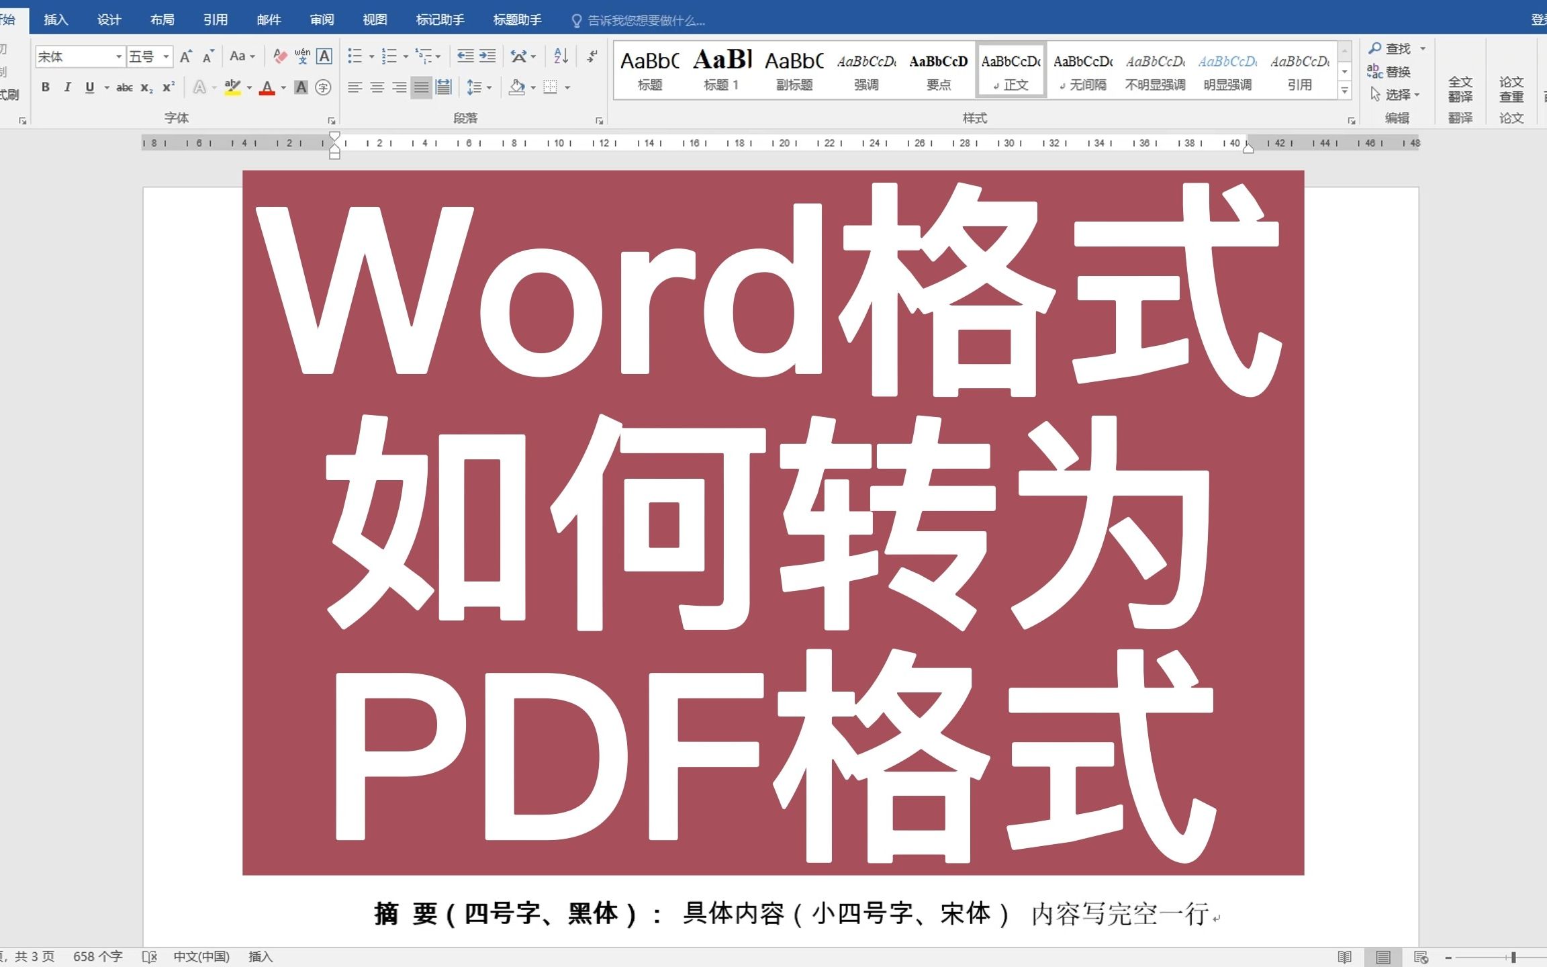The height and width of the screenshot is (967, 1547).
Task: Expand the line spacing dropdown
Action: click(x=489, y=87)
